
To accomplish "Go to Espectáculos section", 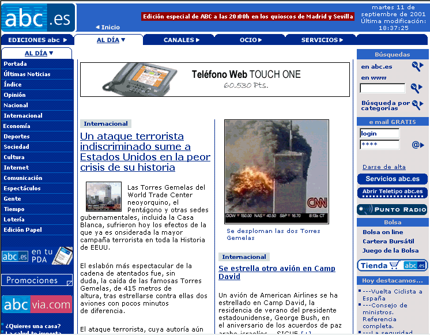I will [22, 189].
